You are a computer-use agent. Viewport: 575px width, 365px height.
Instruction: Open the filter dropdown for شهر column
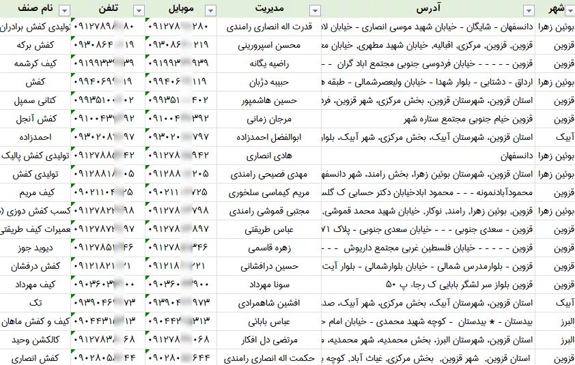point(571,11)
